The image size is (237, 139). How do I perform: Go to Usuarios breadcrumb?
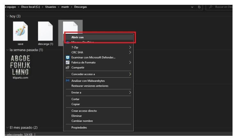(51, 7)
